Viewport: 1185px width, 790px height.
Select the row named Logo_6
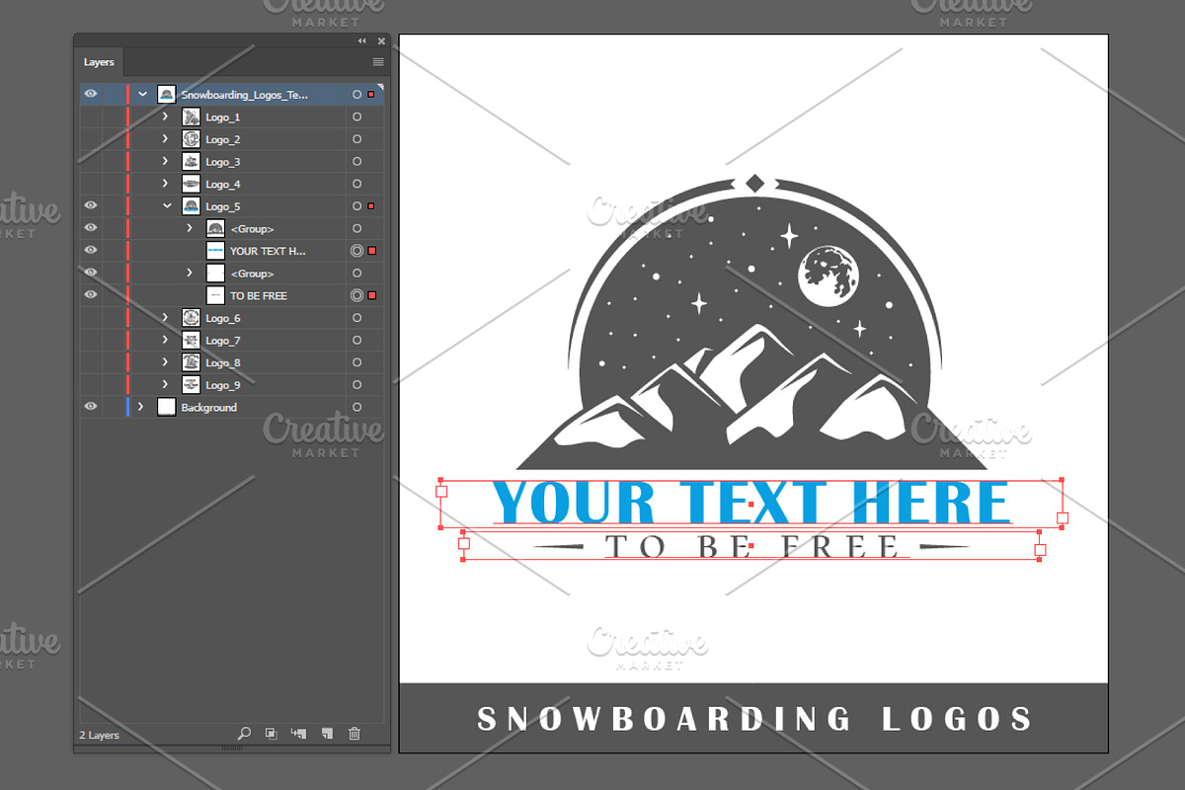coord(232,318)
